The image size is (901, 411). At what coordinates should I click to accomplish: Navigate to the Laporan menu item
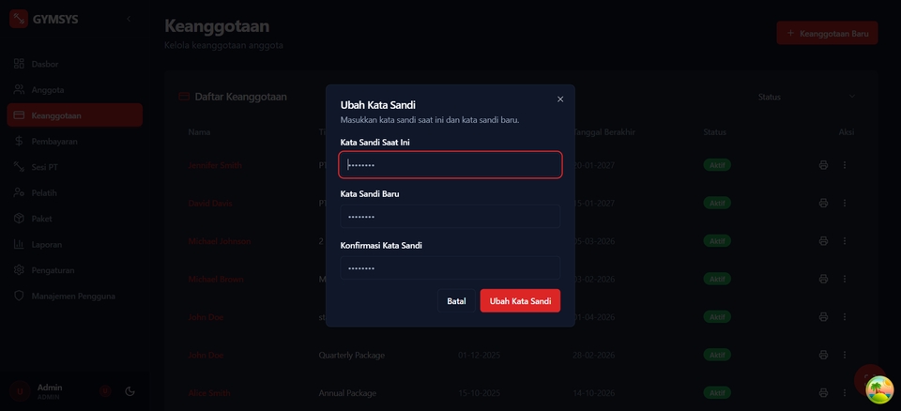[x=75, y=244]
